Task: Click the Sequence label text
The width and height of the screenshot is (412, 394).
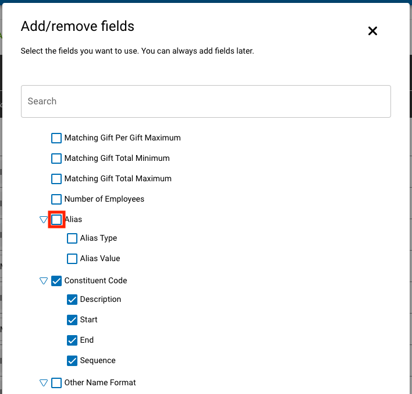Action: click(x=98, y=361)
